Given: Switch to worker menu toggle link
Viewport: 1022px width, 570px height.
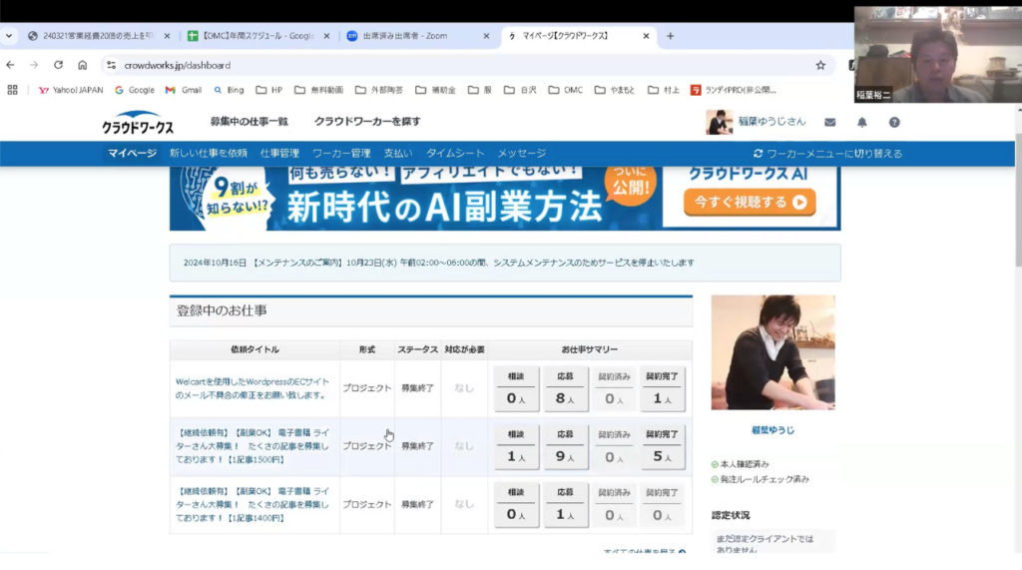Looking at the screenshot, I should [x=827, y=154].
